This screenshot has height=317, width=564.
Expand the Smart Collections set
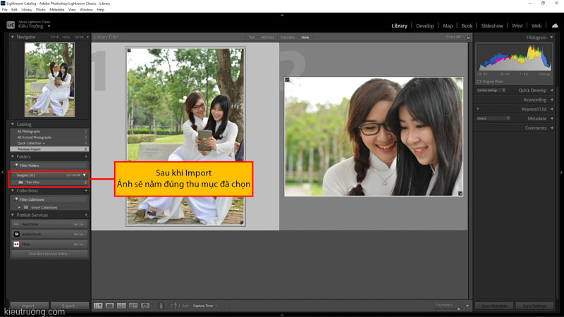(20, 207)
